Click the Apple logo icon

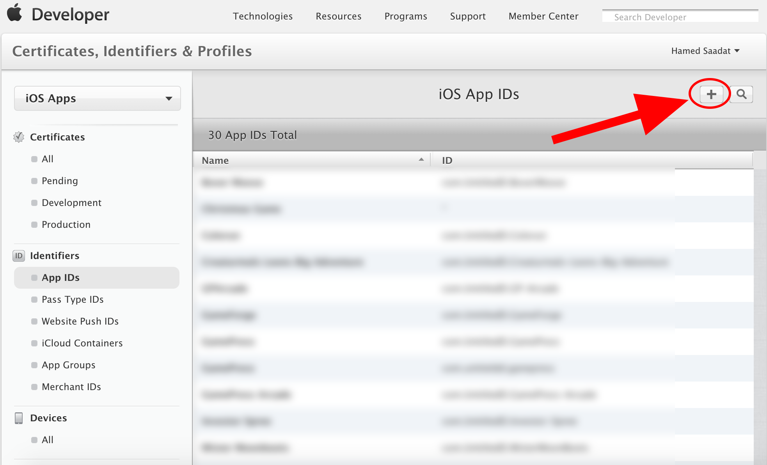click(x=15, y=13)
